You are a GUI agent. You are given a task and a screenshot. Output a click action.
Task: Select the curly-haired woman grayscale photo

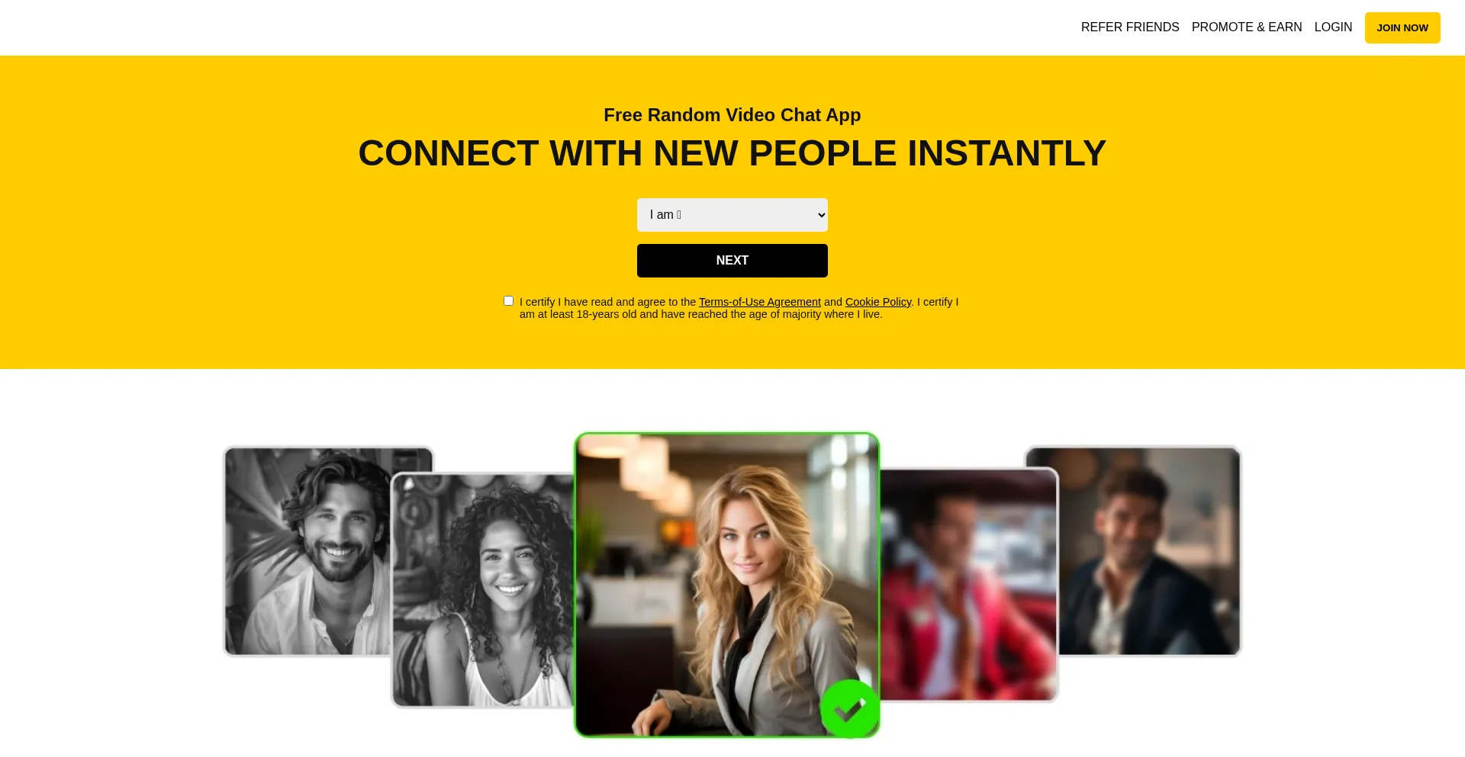pyautogui.click(x=482, y=590)
